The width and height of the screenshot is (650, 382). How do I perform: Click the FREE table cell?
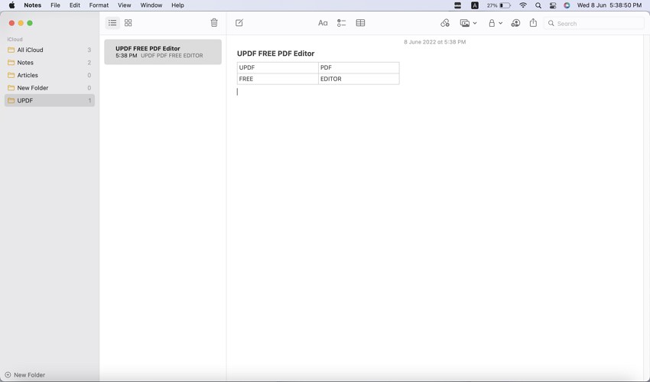click(278, 79)
